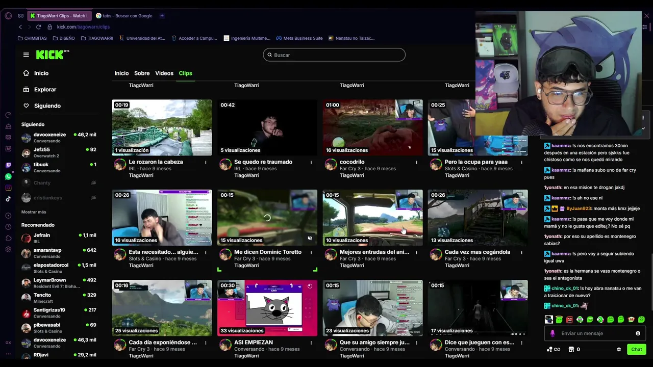653x367 pixels.
Task: Open the history clock in Opera sidebar
Action: point(8,227)
